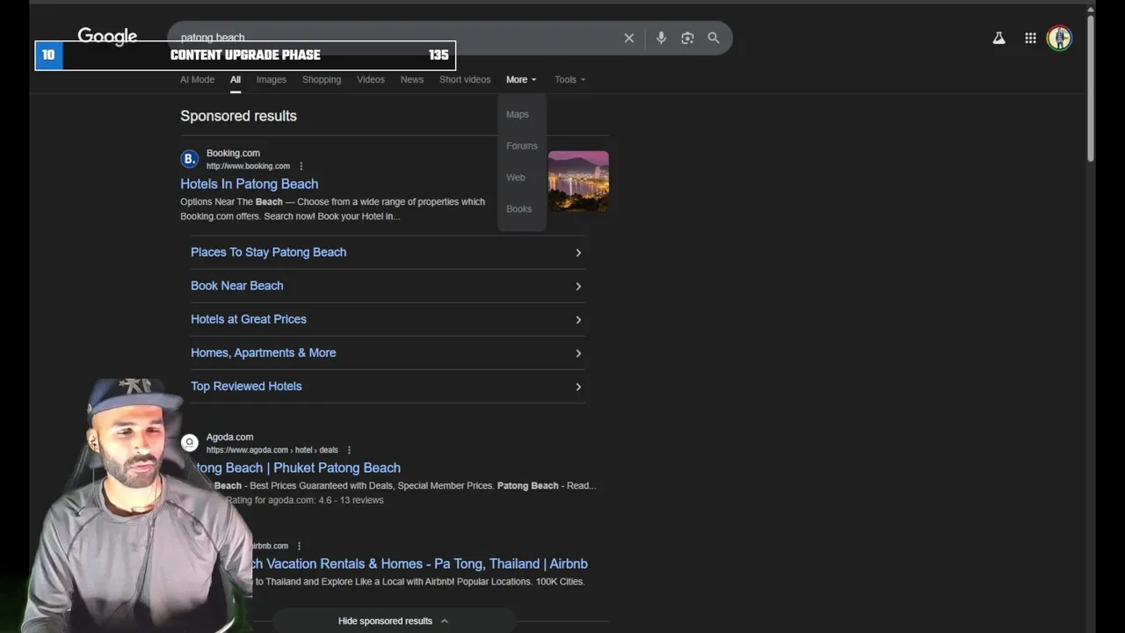Click Patong Beach night thumbnail image

click(x=578, y=181)
